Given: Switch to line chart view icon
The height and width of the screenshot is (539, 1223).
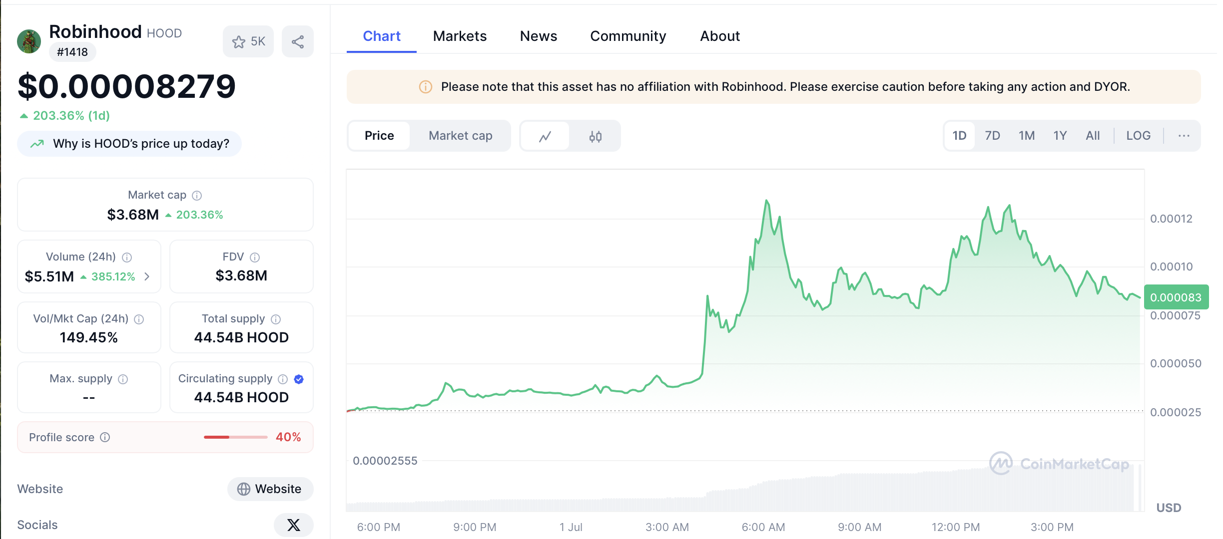Looking at the screenshot, I should pyautogui.click(x=545, y=136).
